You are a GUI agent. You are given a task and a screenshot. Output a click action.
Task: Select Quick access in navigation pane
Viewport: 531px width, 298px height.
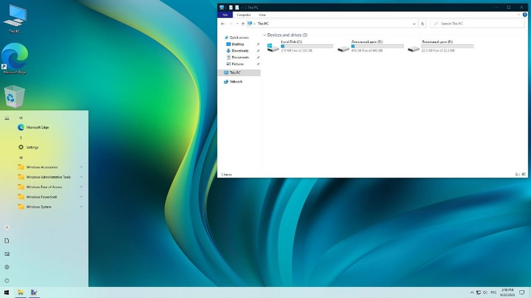pos(239,38)
